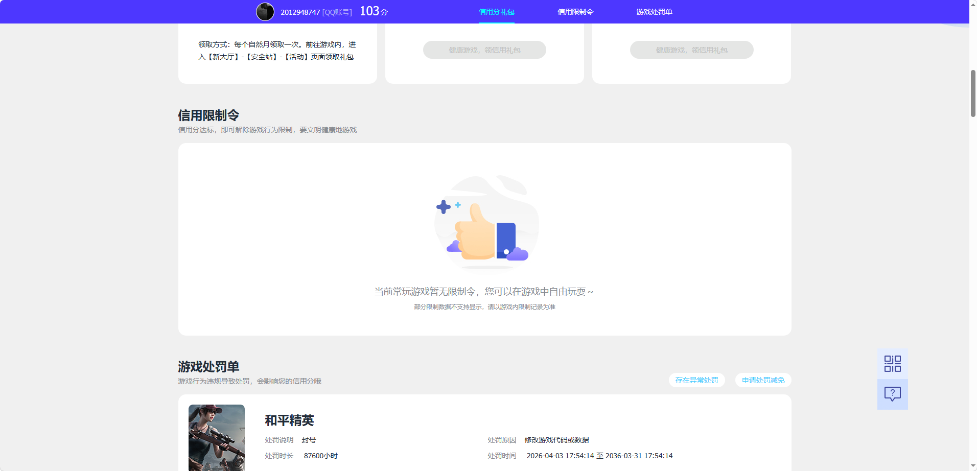
Task: Click the middle card's 健康游戏，领信用礼包 button
Action: click(484, 50)
